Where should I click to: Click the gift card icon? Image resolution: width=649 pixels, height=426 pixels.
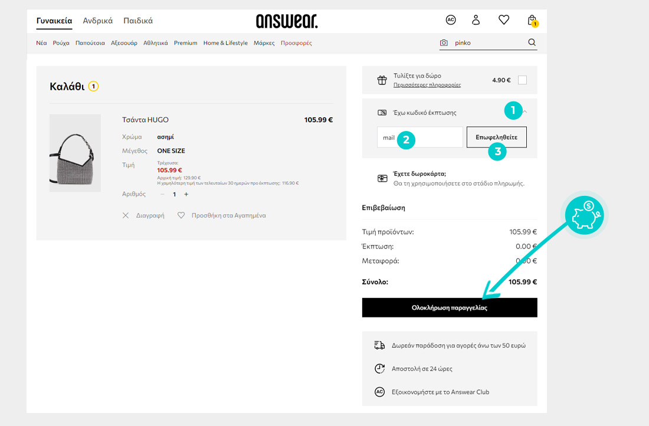pos(382,178)
